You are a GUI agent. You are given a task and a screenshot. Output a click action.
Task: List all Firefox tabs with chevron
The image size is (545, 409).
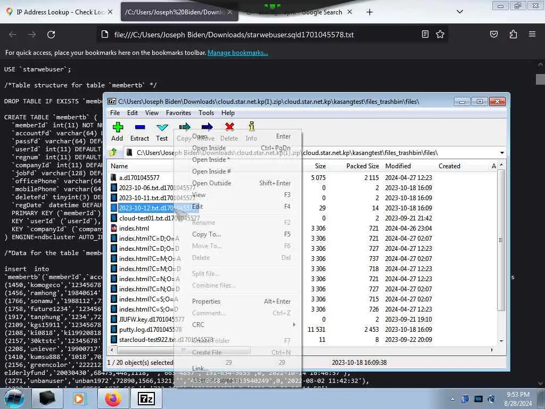pyautogui.click(x=459, y=12)
